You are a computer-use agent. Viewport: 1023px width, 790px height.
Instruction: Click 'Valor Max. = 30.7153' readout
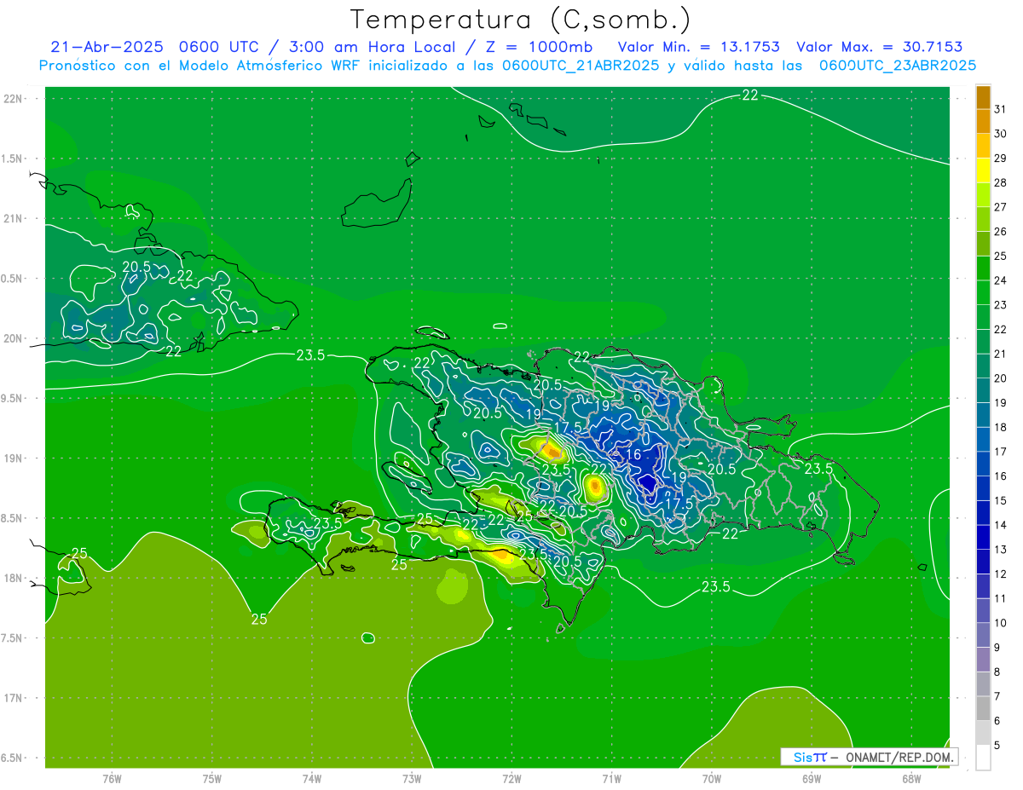881,47
